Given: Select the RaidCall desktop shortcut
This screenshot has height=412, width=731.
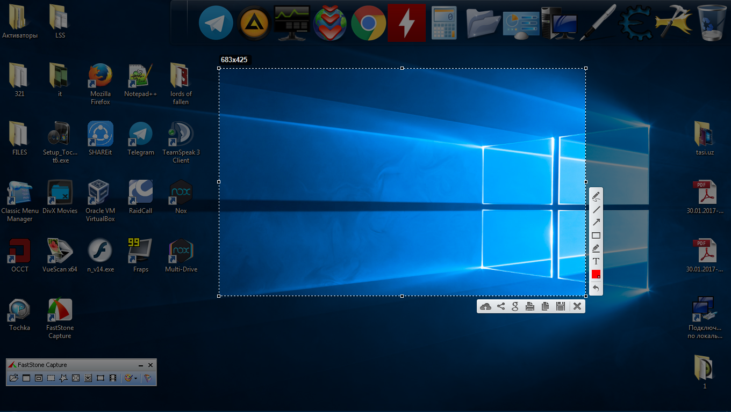Looking at the screenshot, I should pyautogui.click(x=141, y=197).
